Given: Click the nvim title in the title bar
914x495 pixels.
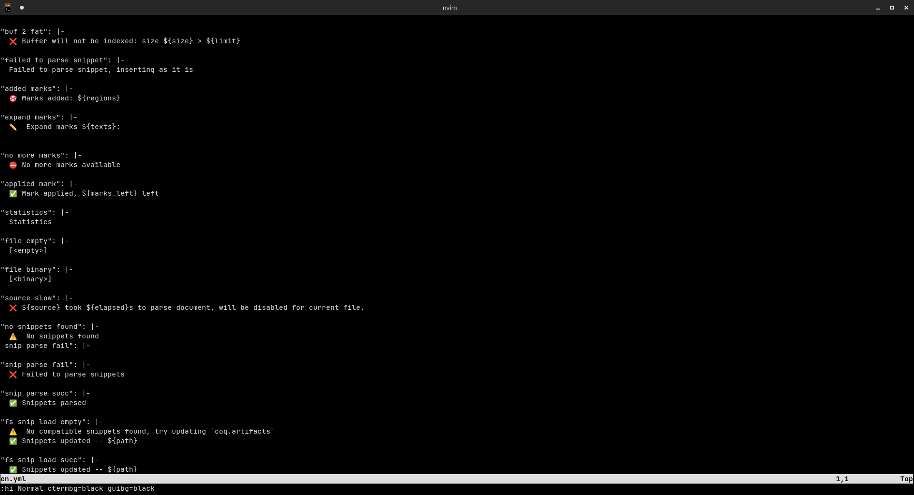Looking at the screenshot, I should [x=449, y=8].
